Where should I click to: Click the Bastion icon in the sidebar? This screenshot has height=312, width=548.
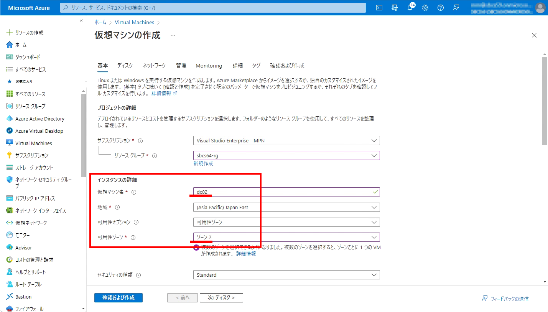click(x=10, y=297)
